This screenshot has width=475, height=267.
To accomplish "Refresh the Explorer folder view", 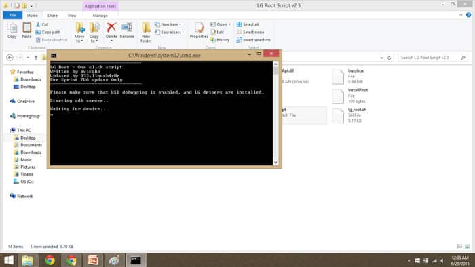I will [x=389, y=58].
